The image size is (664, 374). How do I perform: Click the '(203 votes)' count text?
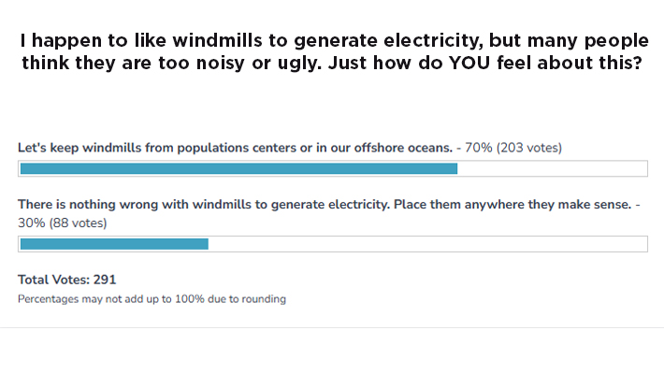[x=529, y=148]
